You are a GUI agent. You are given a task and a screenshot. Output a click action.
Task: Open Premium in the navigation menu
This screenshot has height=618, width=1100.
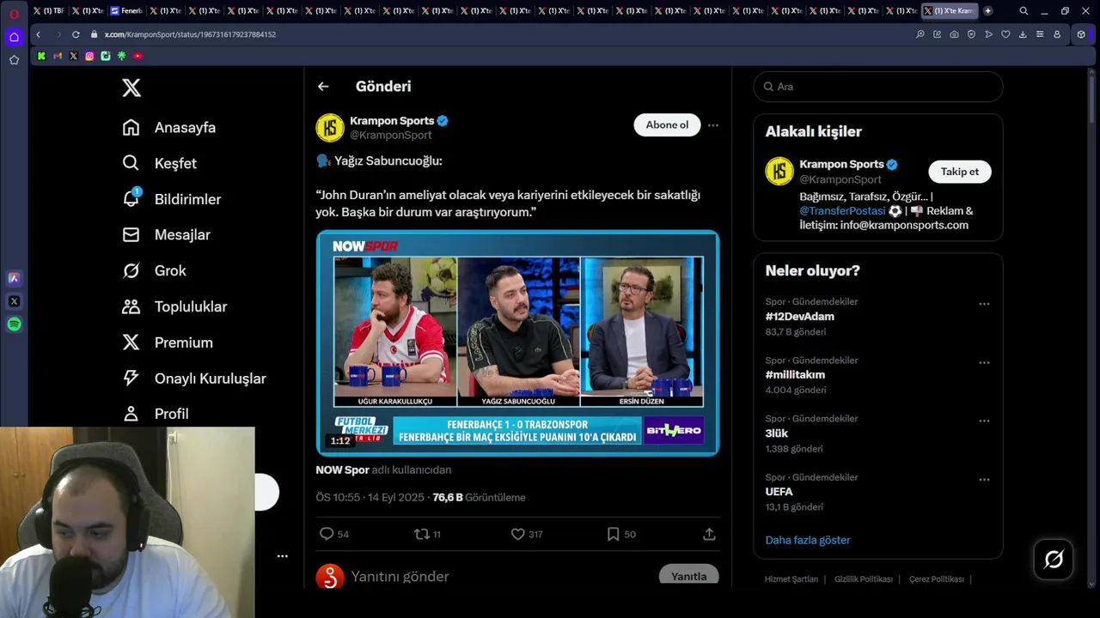(168, 342)
